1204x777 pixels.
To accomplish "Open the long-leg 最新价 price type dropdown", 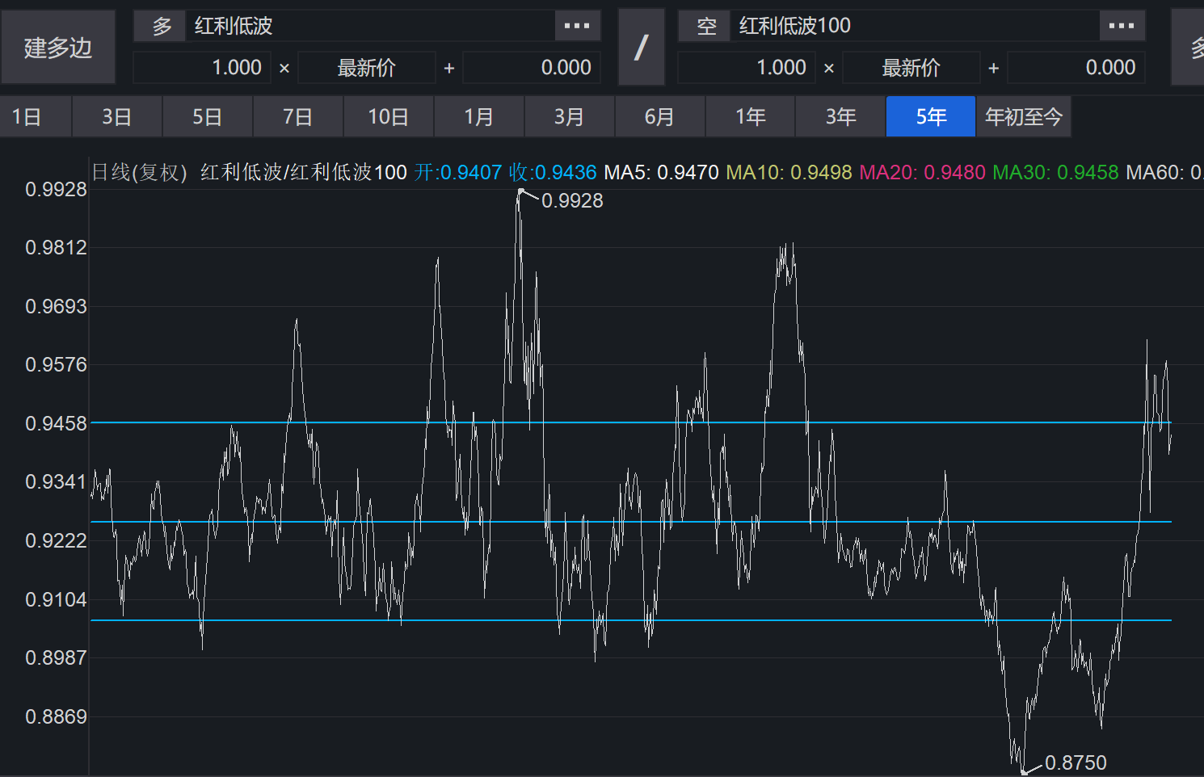I will (x=366, y=68).
